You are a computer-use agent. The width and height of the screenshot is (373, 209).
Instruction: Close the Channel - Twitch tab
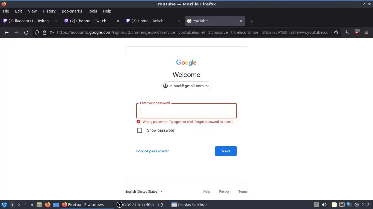point(118,21)
